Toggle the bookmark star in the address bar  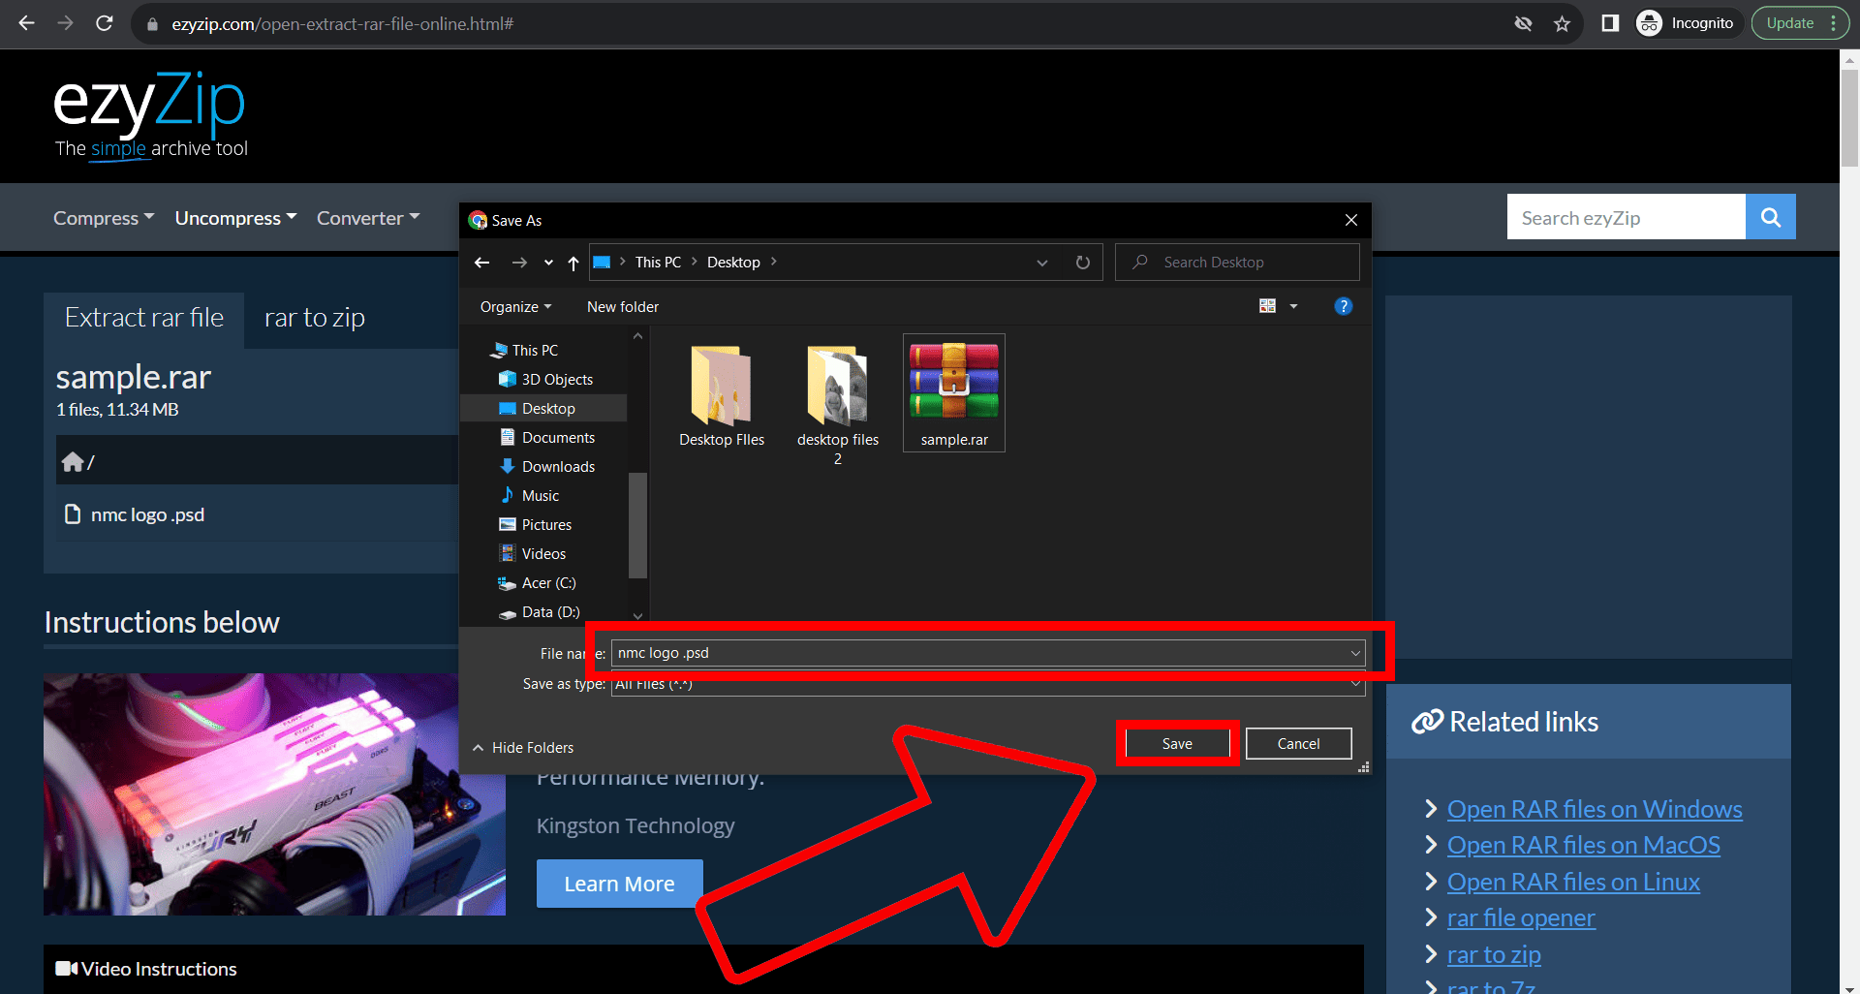pyautogui.click(x=1563, y=23)
